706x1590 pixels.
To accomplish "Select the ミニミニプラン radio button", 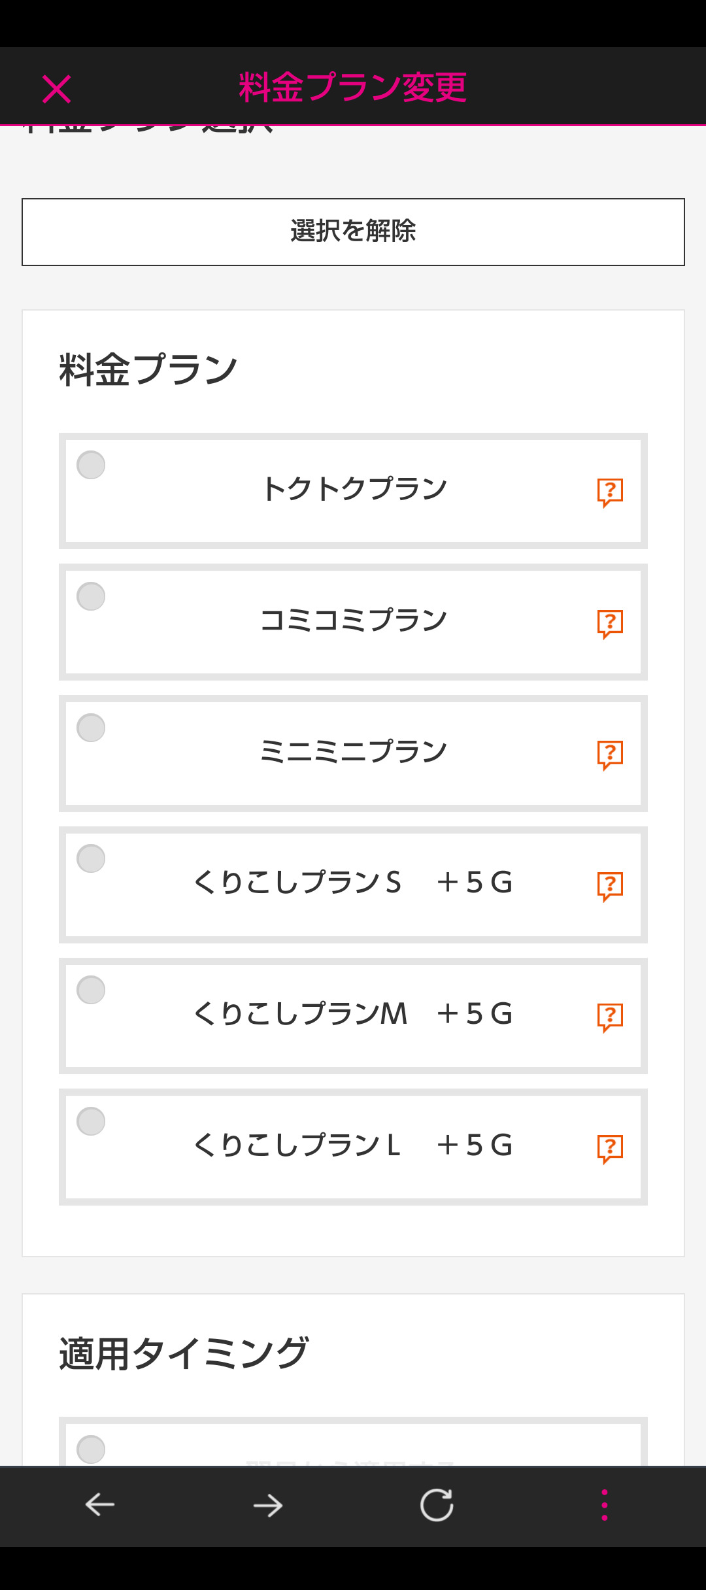I will pyautogui.click(x=91, y=728).
